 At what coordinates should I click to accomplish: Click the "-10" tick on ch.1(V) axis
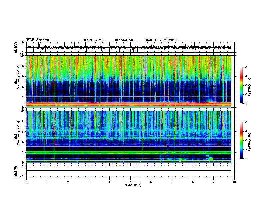[22, 53]
